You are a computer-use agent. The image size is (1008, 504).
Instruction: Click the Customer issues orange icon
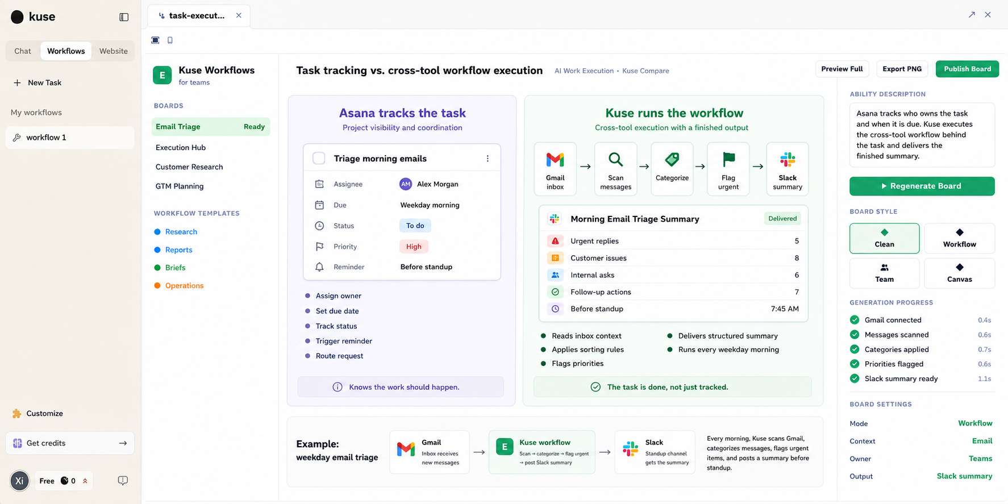(x=555, y=258)
